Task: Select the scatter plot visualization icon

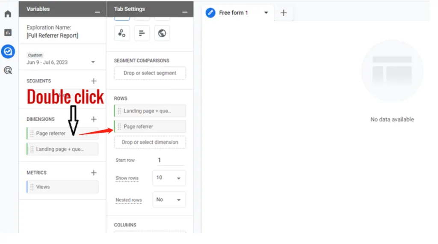Action: click(x=121, y=33)
